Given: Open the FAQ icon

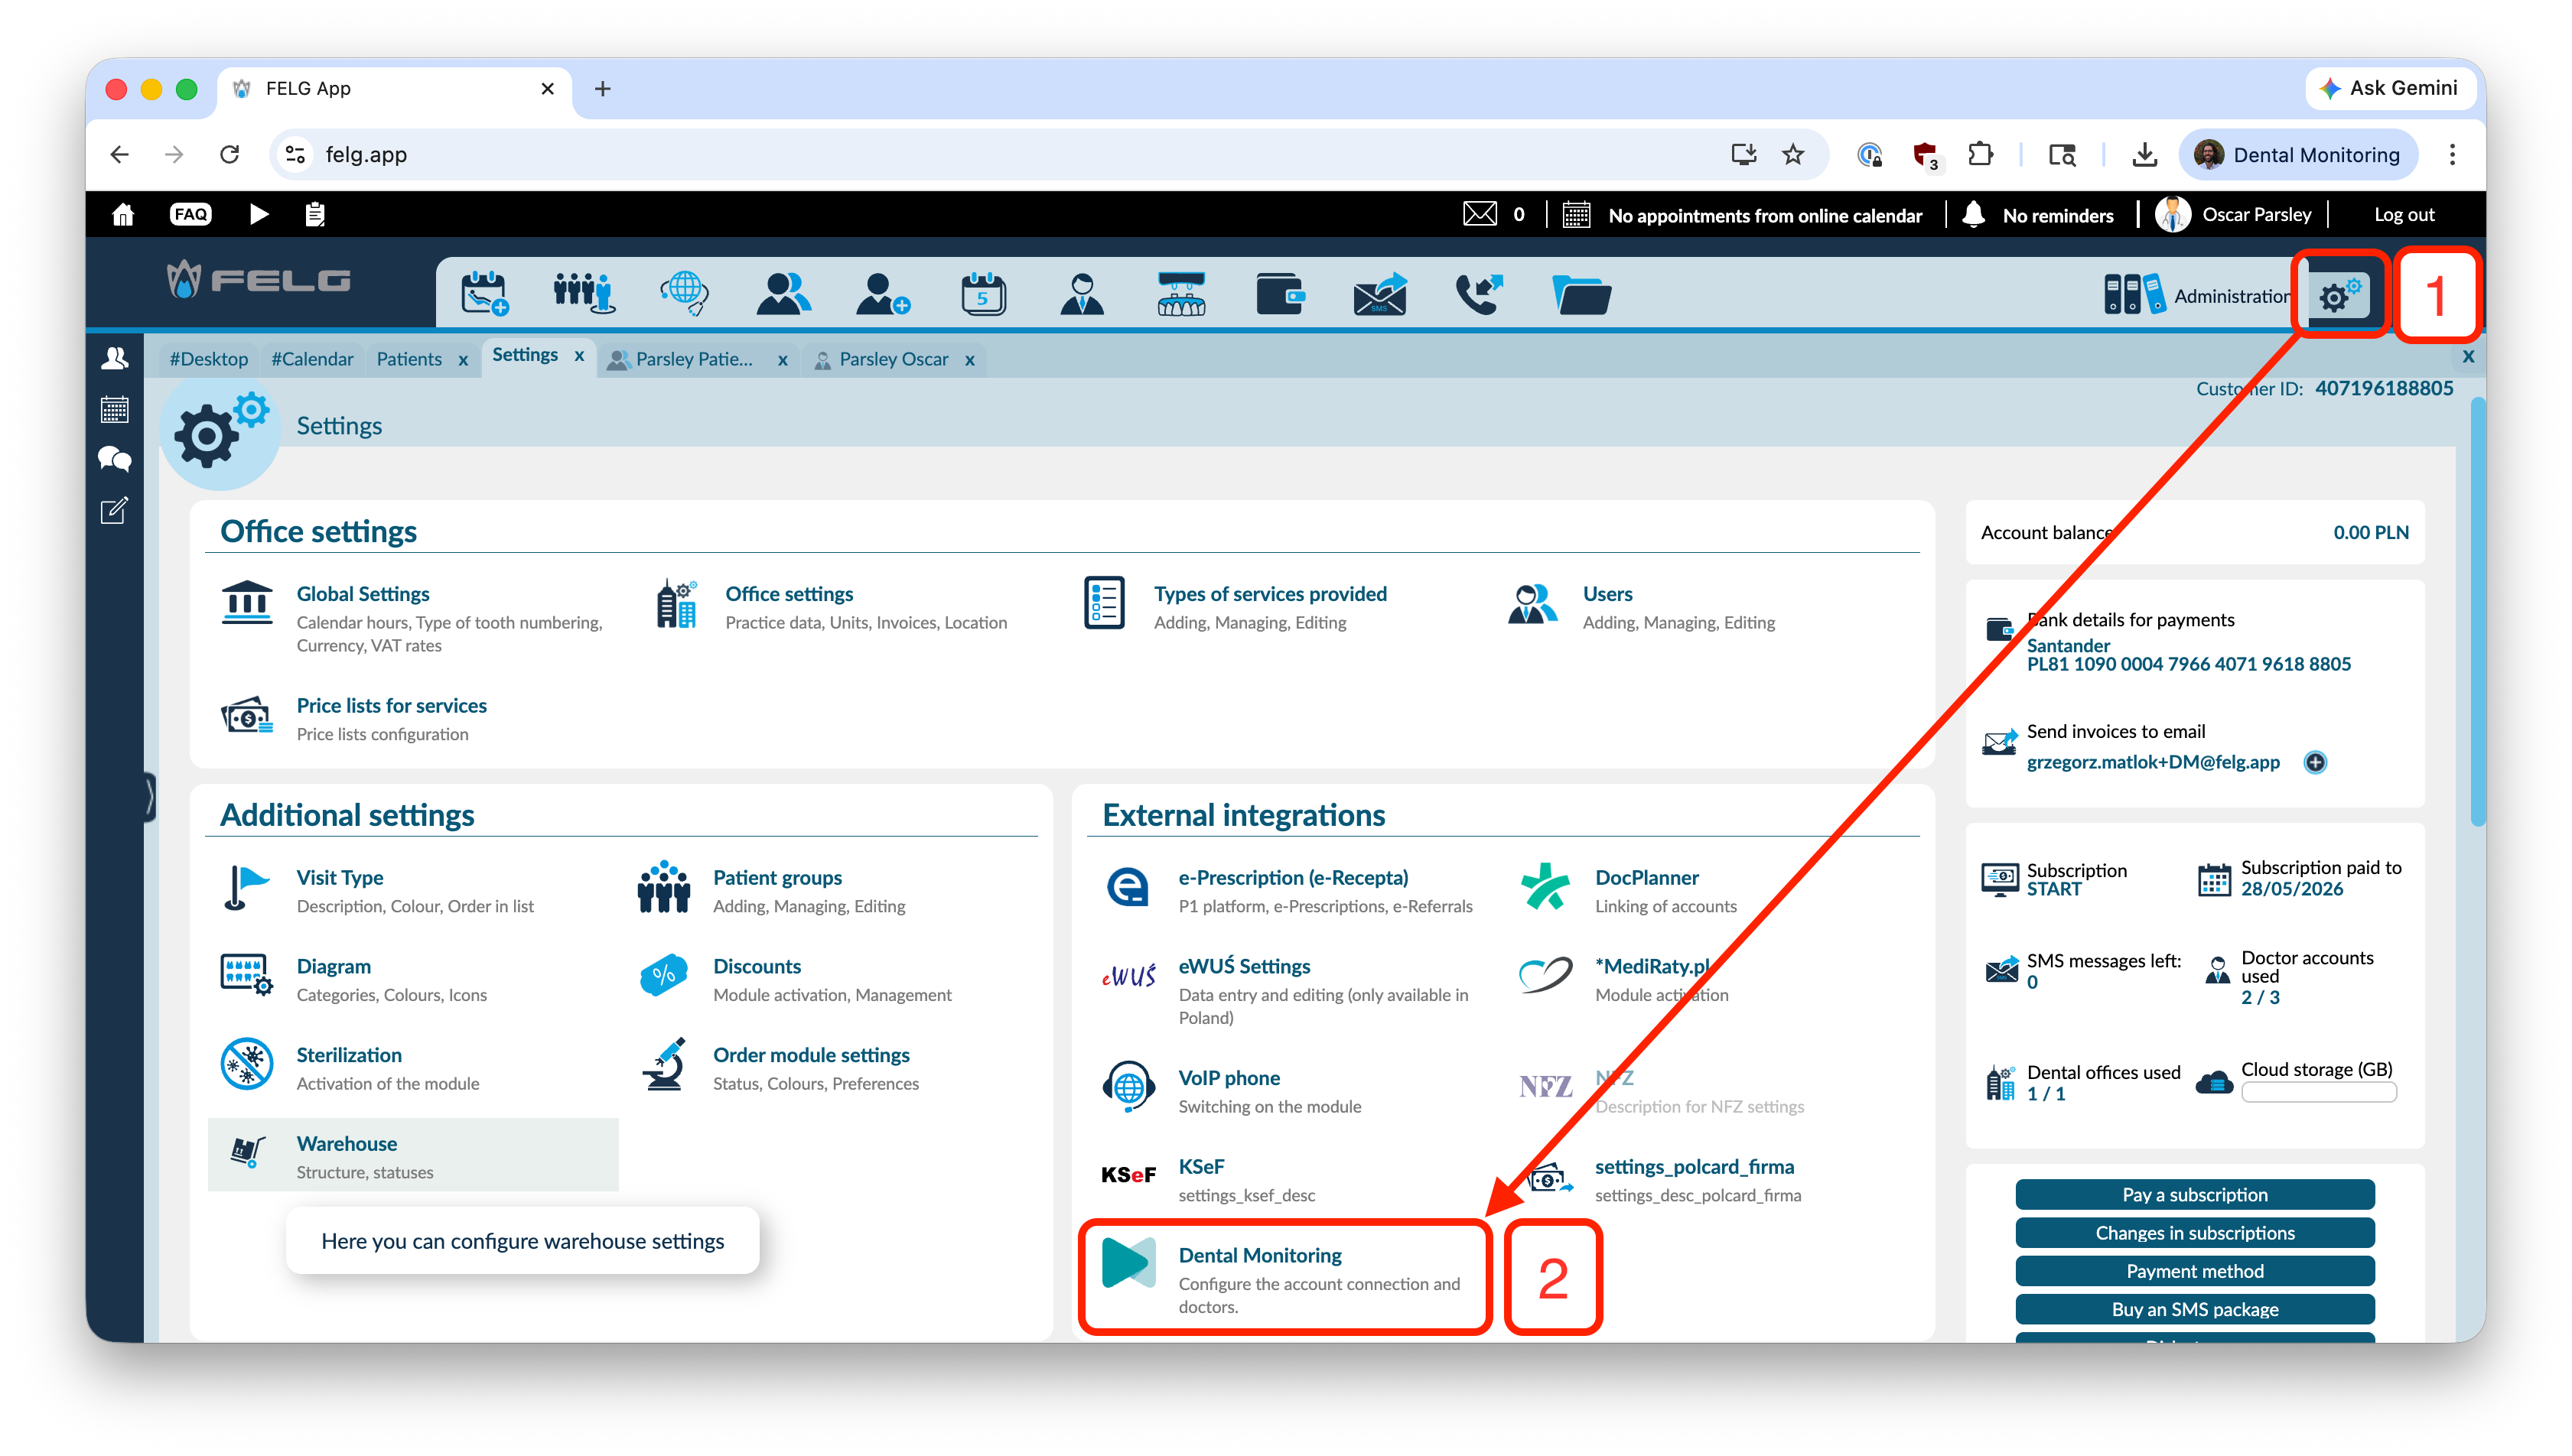Looking at the screenshot, I should pyautogui.click(x=190, y=214).
